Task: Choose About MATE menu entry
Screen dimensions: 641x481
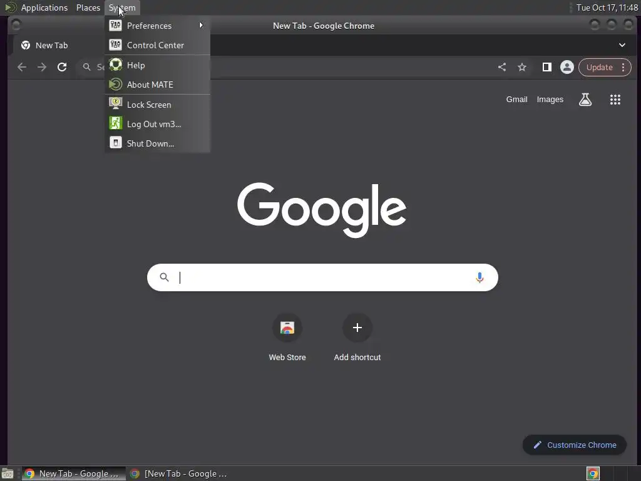Action: (157, 85)
